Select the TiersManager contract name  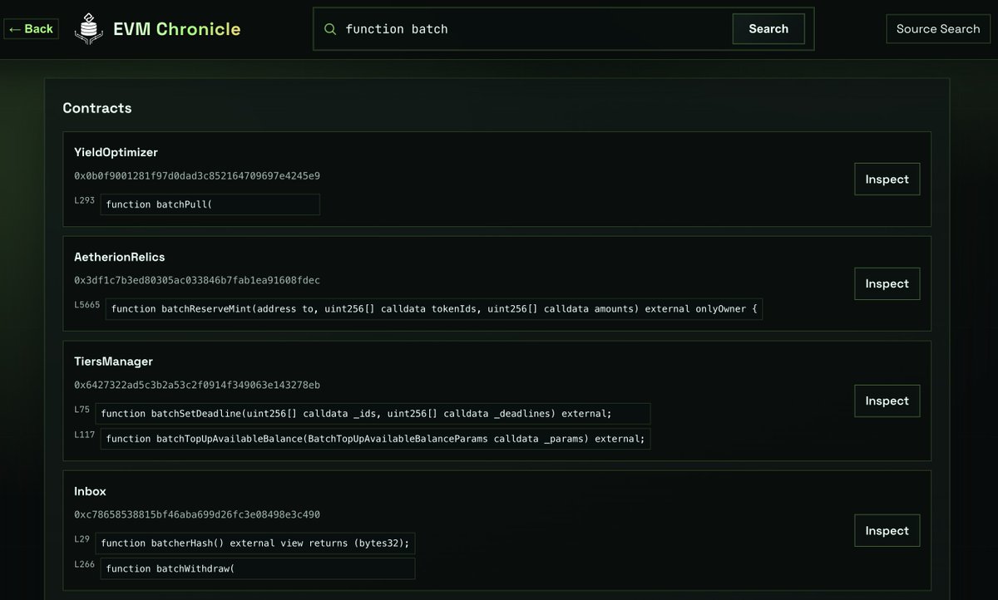[113, 362]
